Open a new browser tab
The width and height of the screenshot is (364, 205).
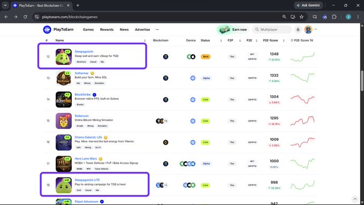(78, 5)
